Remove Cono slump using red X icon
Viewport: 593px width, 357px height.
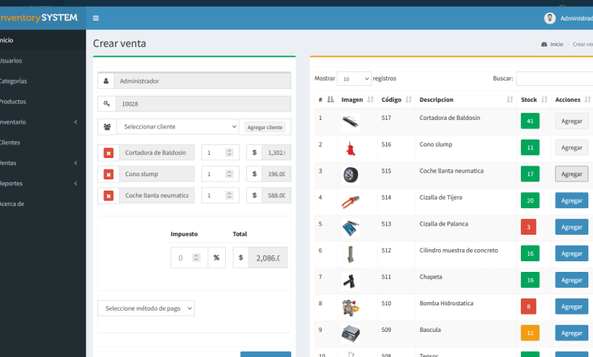tap(108, 174)
